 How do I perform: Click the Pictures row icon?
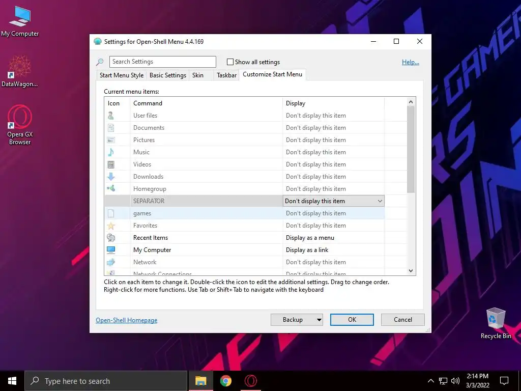111,140
